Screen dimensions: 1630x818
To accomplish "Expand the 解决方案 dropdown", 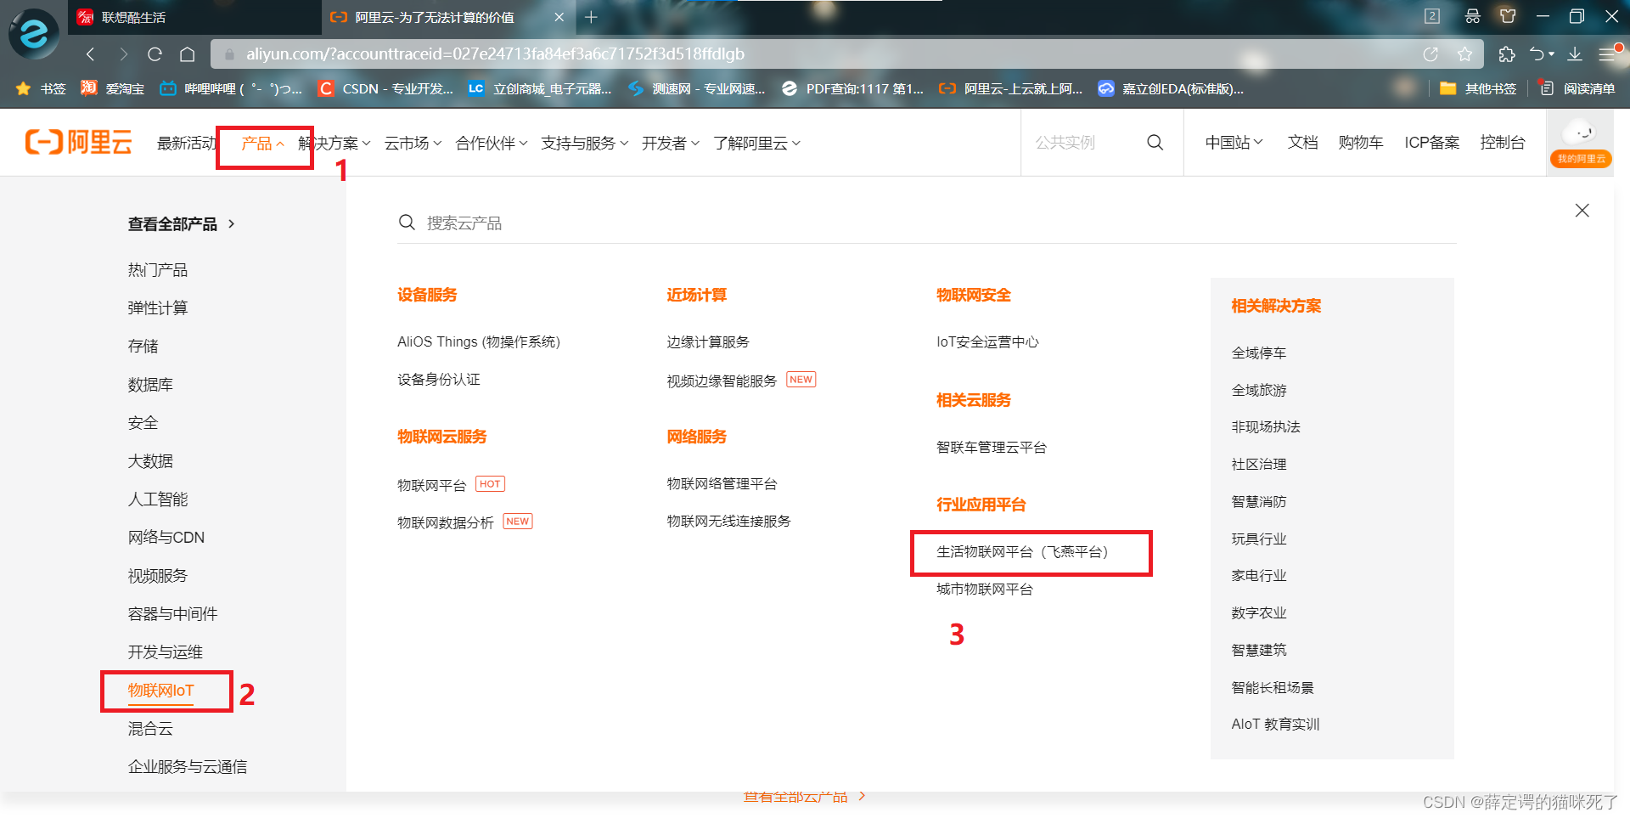I will (334, 144).
